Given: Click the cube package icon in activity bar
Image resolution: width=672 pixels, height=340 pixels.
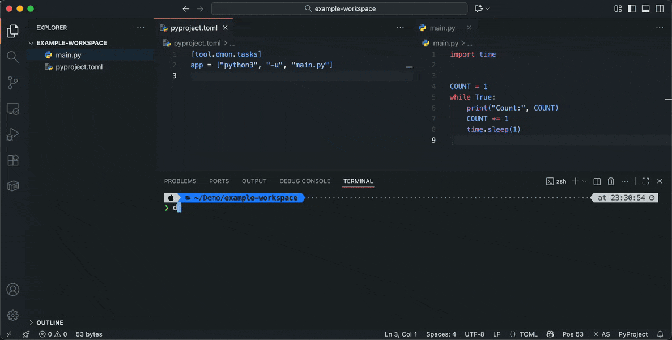Looking at the screenshot, I should point(13,186).
